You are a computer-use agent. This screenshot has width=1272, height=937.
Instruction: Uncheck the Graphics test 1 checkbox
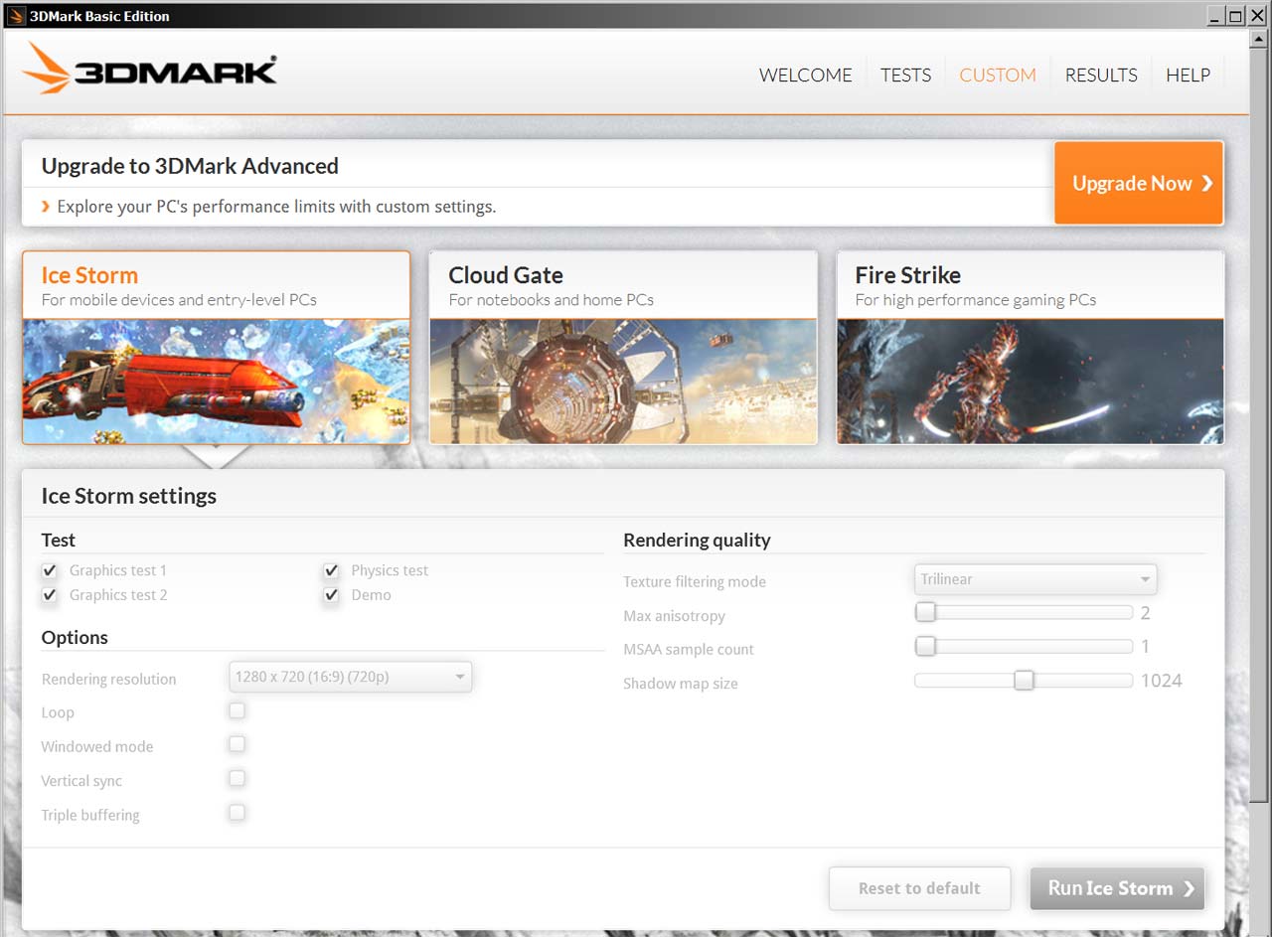tap(50, 571)
